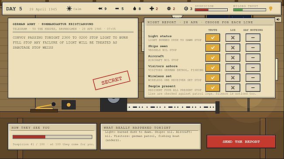Click the top Suspicion meter bar

click(211, 10)
